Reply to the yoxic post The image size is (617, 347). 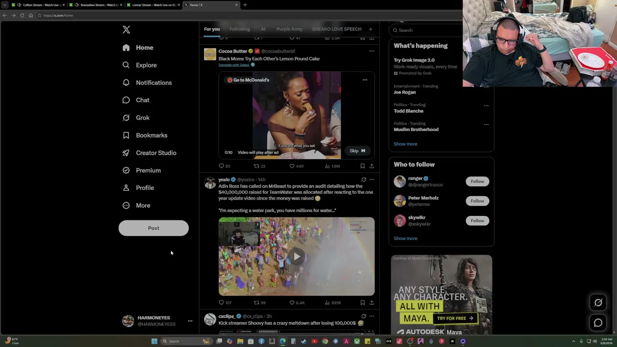pos(225,303)
